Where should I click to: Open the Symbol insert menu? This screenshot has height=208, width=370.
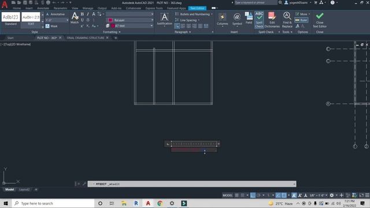point(237,19)
